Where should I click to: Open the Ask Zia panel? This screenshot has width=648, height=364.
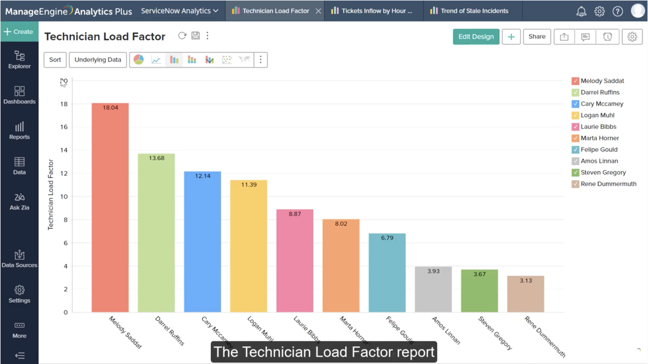(19, 201)
